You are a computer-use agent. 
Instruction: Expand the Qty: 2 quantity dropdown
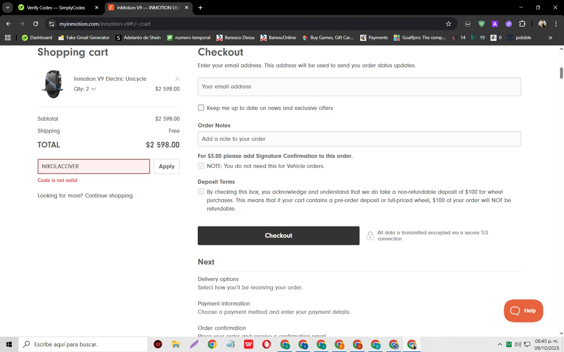(x=85, y=89)
